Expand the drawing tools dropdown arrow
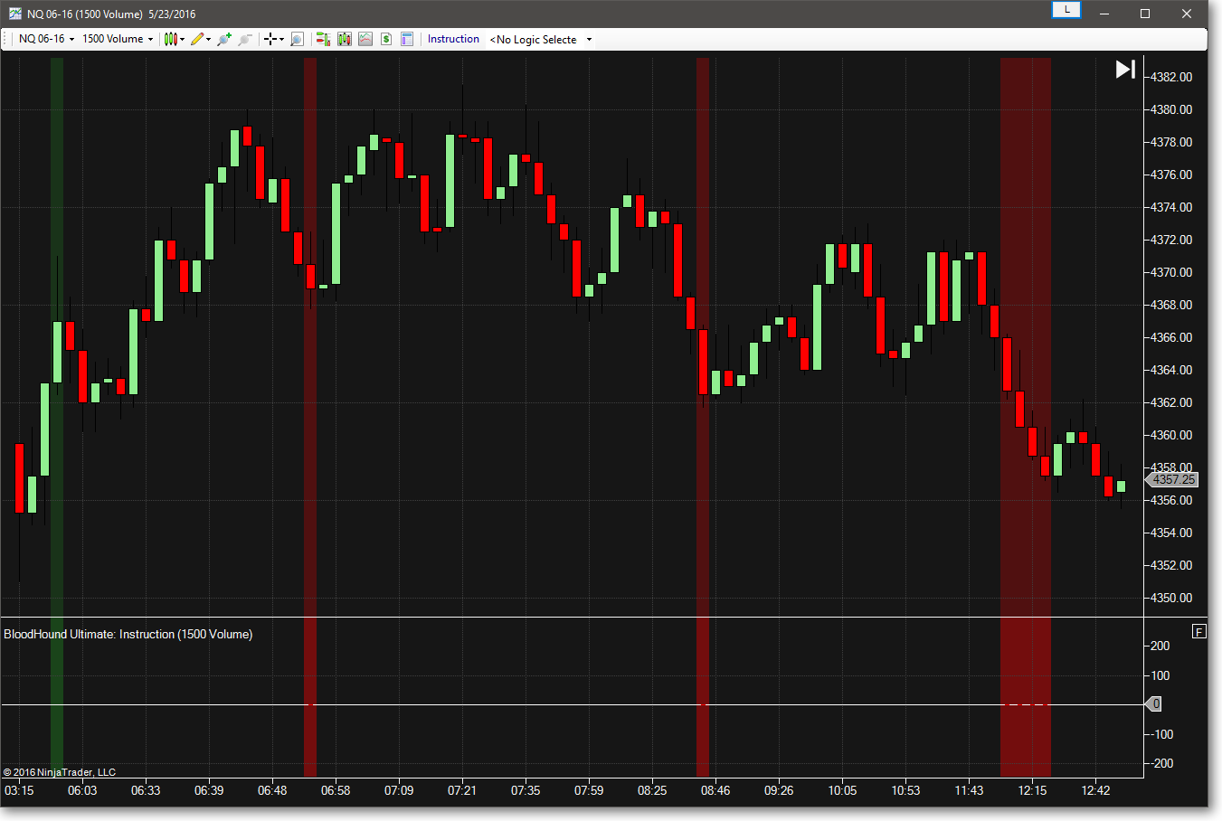Viewport: 1222px width, 821px height. click(208, 39)
